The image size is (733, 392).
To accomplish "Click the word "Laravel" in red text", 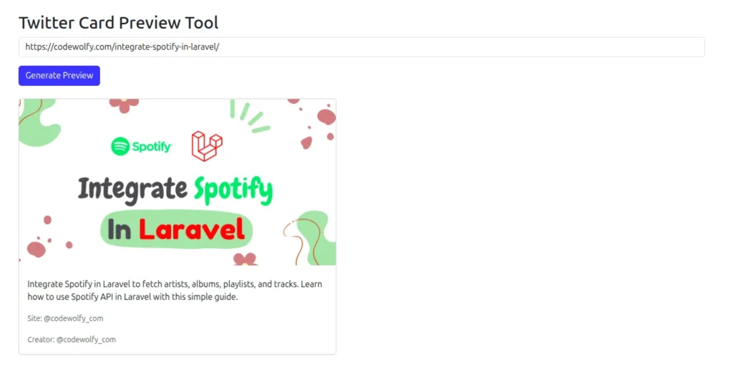I will pos(192,230).
